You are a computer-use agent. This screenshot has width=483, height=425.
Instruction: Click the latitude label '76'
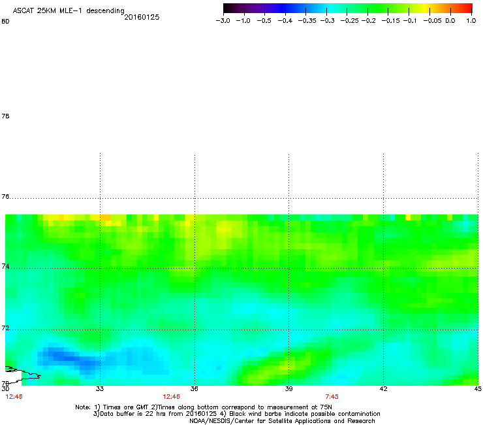[x=5, y=196]
